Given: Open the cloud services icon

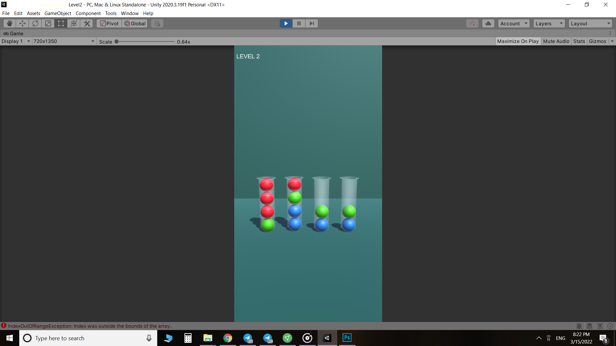Looking at the screenshot, I should click(488, 23).
